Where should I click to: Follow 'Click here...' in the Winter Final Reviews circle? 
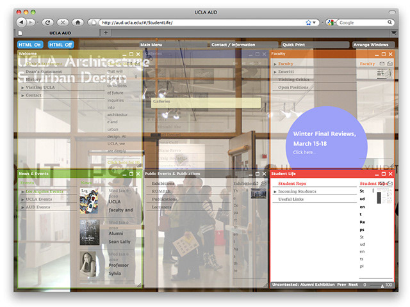tap(304, 152)
